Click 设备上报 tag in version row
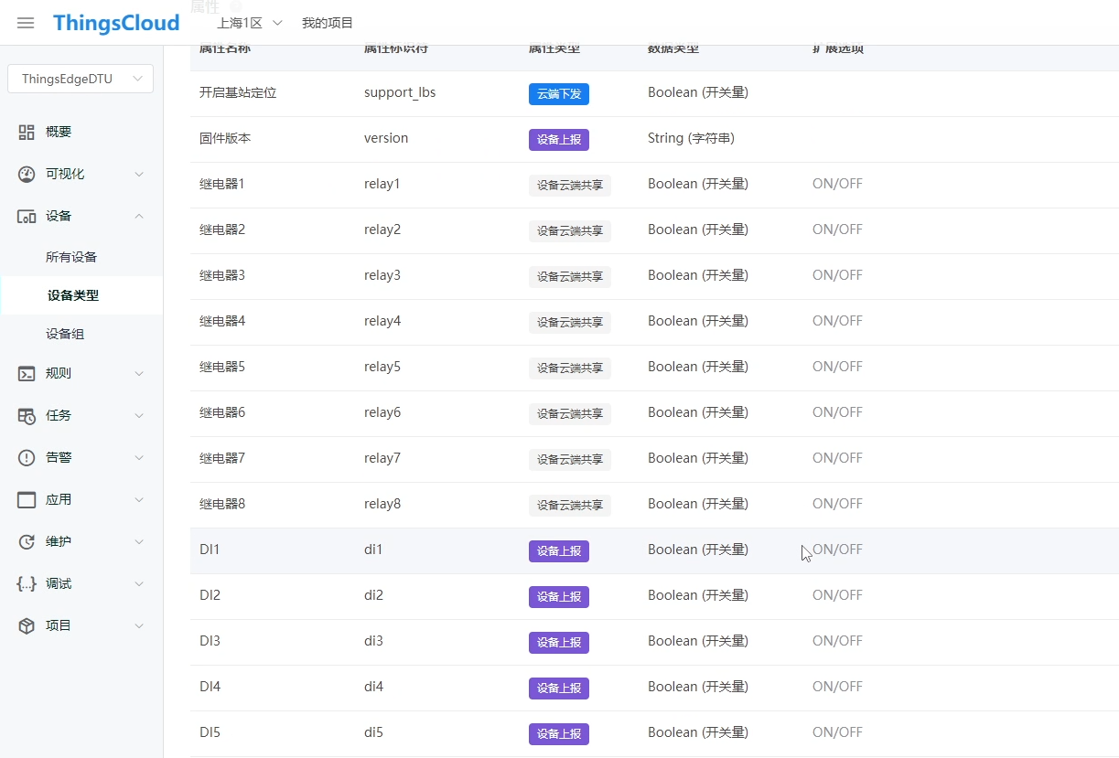This screenshot has height=758, width=1119. tap(559, 139)
